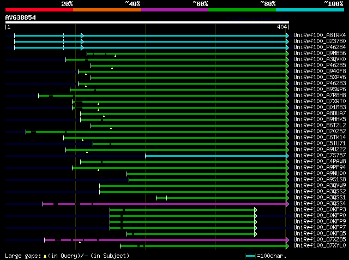
Task: Select the UniRef100_Q7XRT0 hit name
Action: pos(320,102)
